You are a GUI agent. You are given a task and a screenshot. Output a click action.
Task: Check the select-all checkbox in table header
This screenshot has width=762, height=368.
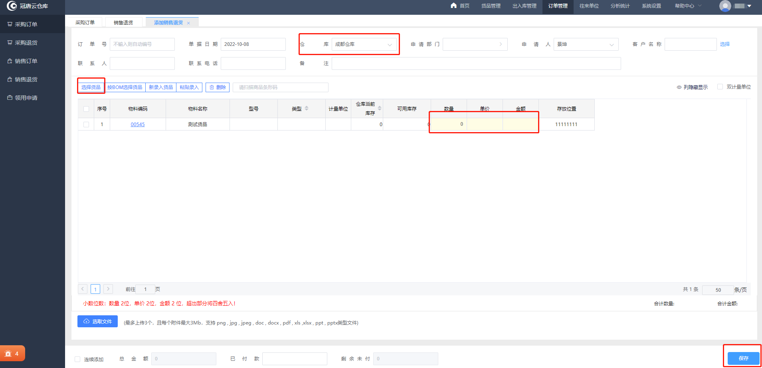click(86, 109)
